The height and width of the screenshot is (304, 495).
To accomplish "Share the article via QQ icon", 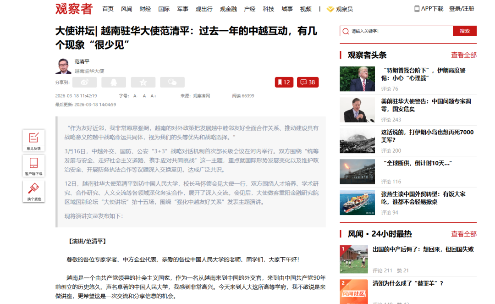I will coord(114,82).
